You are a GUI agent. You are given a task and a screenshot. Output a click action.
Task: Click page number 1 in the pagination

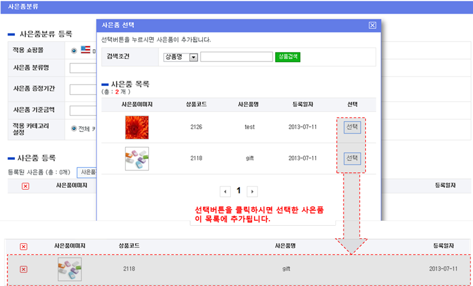(x=238, y=191)
